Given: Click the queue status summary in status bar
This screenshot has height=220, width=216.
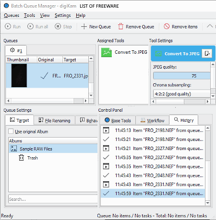Looking at the screenshot, I should pos(152,216).
